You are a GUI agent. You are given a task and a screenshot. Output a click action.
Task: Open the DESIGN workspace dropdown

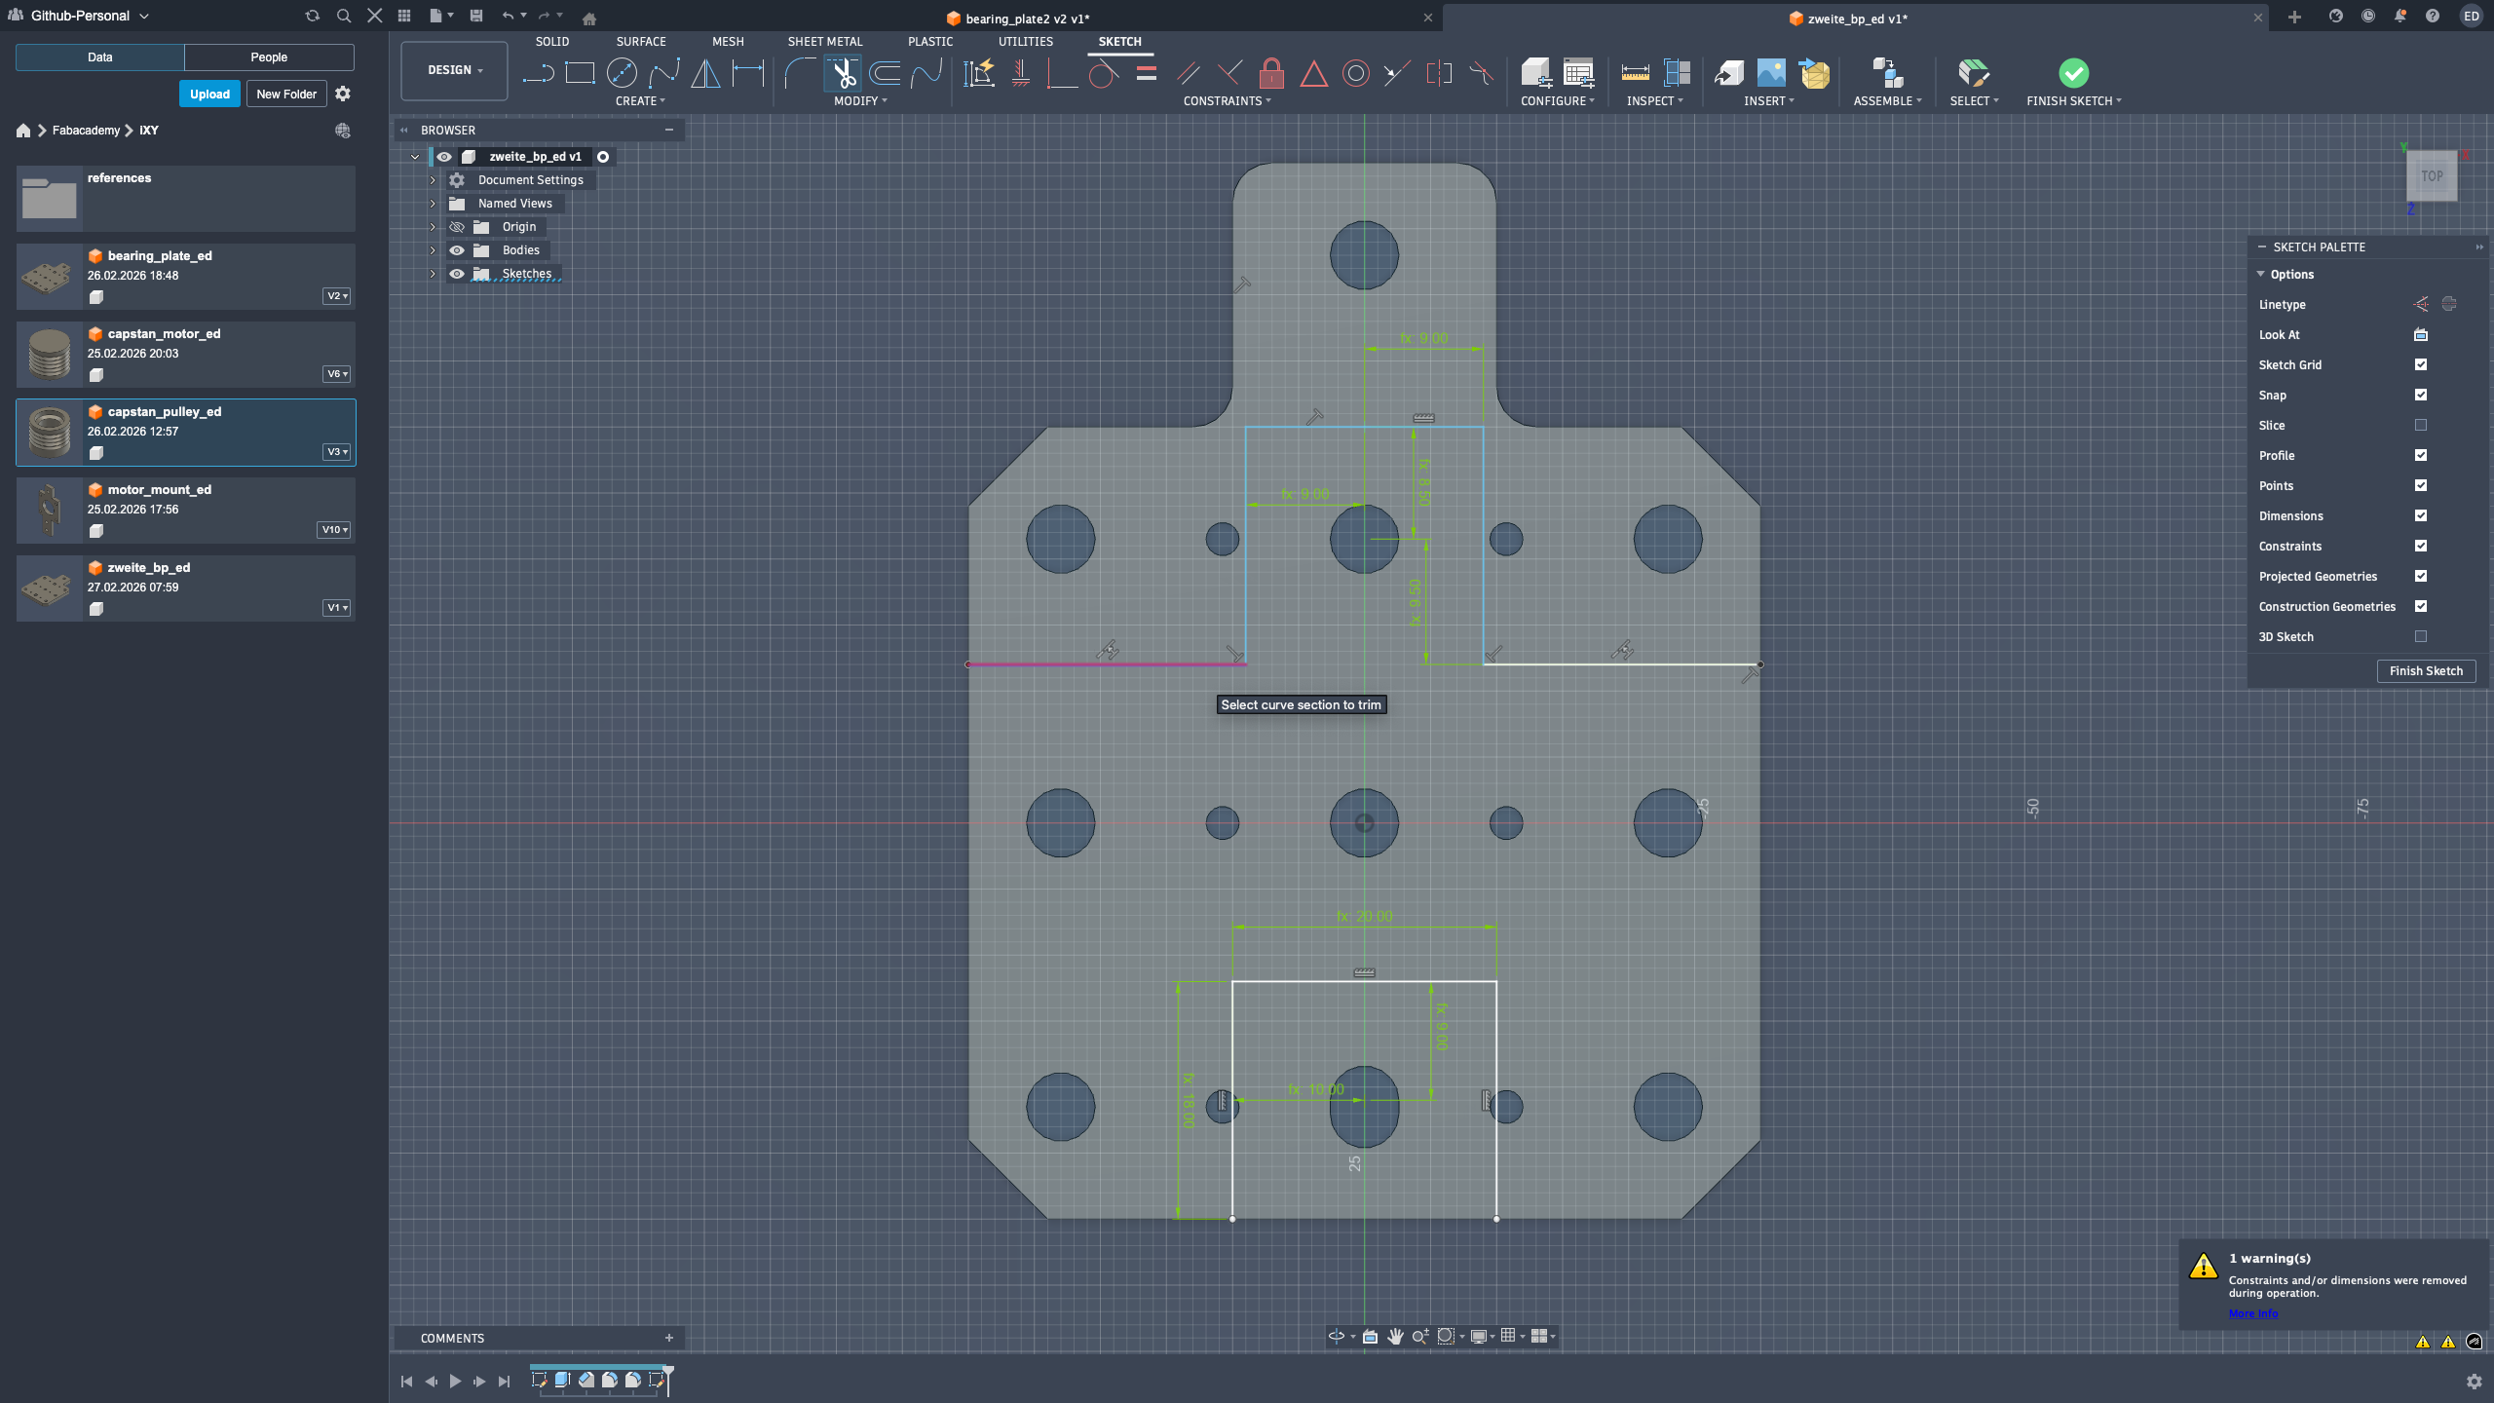click(x=454, y=70)
